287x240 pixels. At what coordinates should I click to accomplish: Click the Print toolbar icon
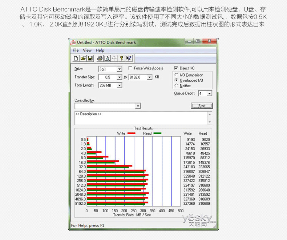[x=100, y=59]
